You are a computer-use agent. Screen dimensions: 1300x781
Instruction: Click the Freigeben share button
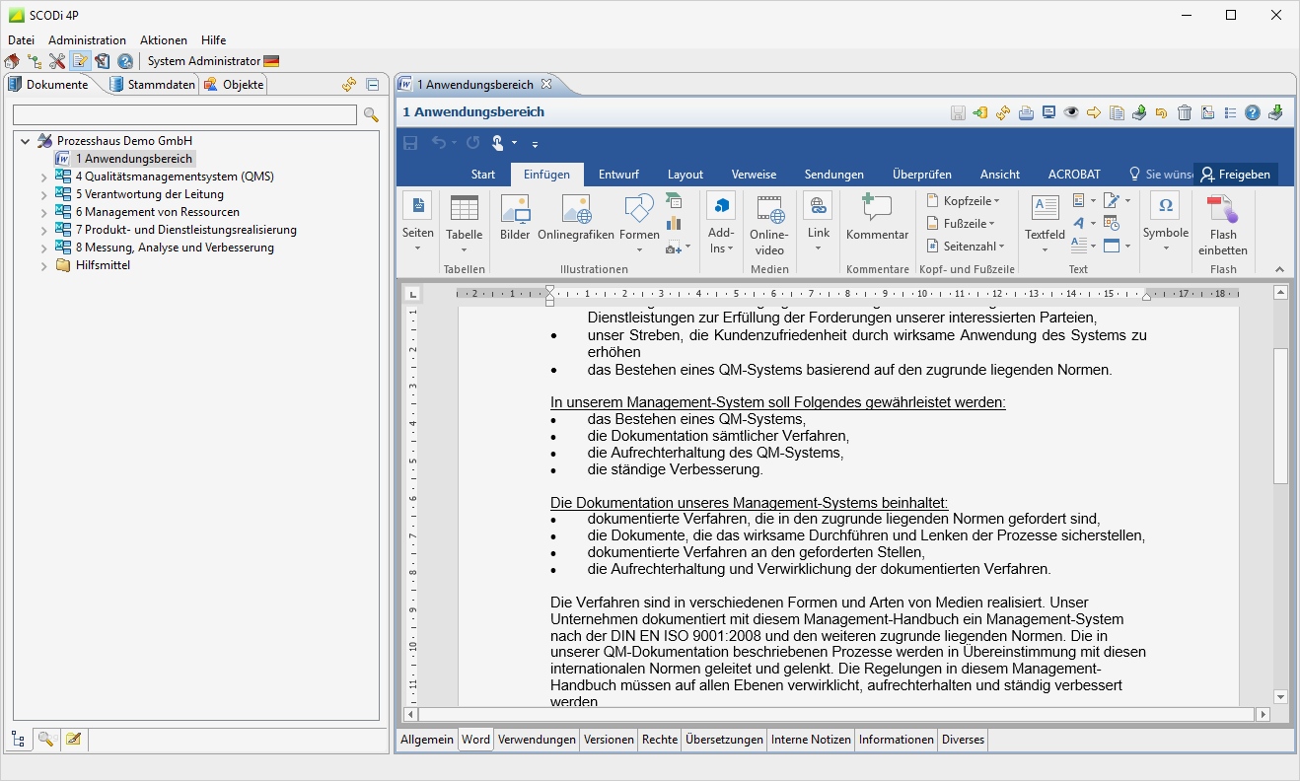coord(1235,175)
